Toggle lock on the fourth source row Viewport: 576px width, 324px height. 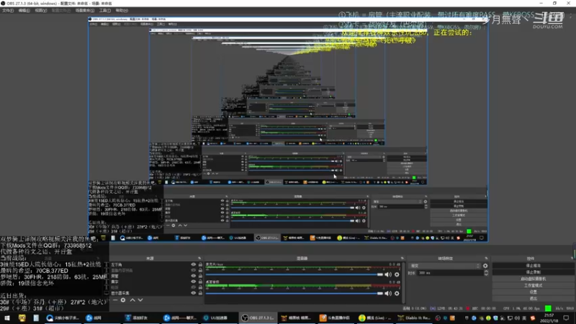200,282
